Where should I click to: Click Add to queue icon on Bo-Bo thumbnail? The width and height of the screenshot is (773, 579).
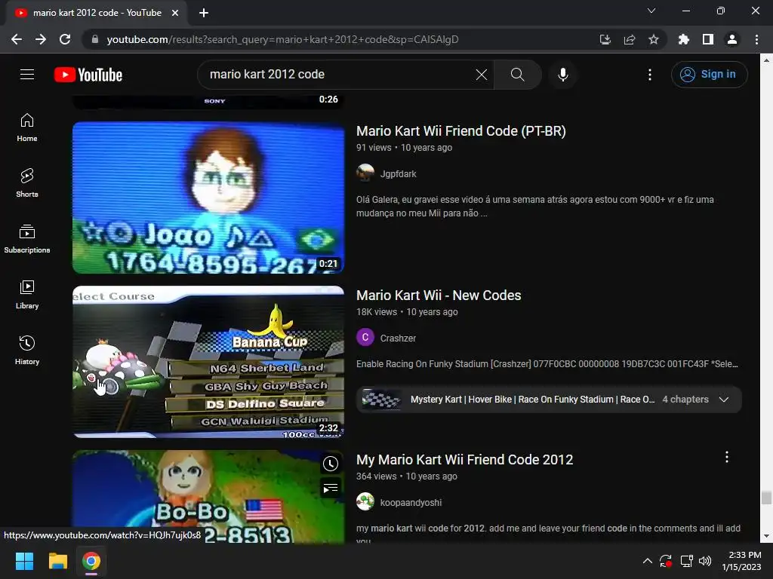pos(331,489)
